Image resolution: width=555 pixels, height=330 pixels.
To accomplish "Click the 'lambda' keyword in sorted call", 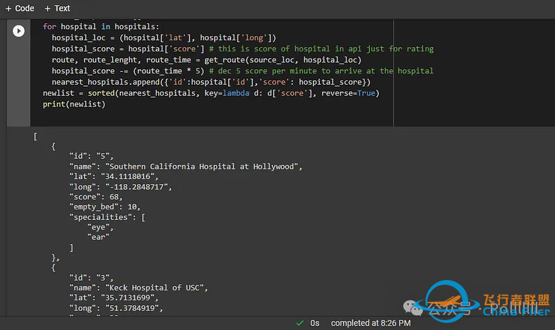I will (x=236, y=93).
